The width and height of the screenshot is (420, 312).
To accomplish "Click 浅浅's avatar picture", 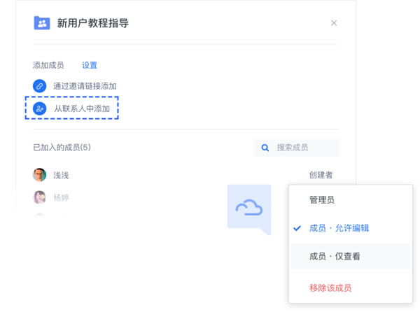I will [x=40, y=175].
